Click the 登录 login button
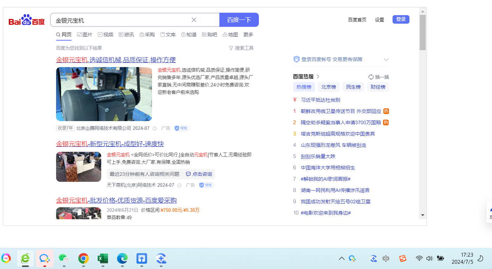 coord(401,19)
